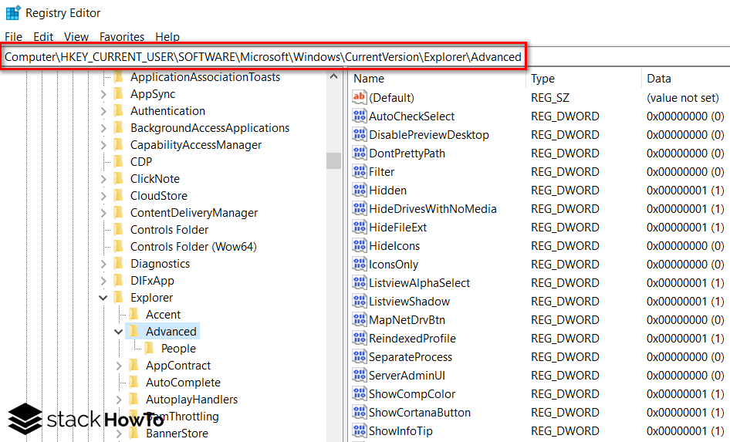This screenshot has width=730, height=442.
Task: Select the Controls Folder (Wow64) key
Action: tap(193, 246)
